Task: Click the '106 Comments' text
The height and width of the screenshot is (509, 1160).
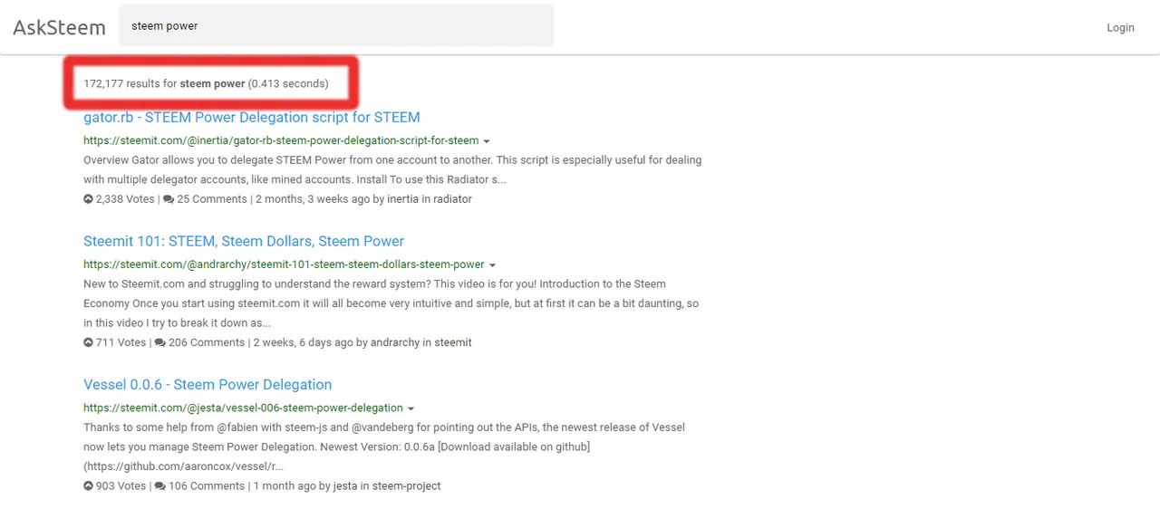Action: click(207, 485)
